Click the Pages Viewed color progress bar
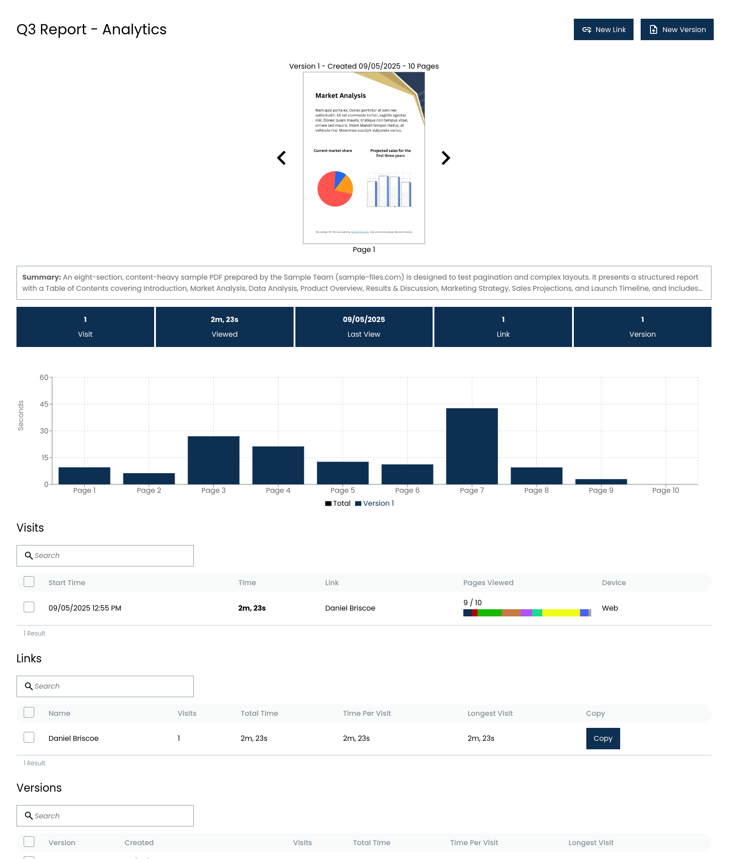This screenshot has width=732, height=859. [527, 613]
